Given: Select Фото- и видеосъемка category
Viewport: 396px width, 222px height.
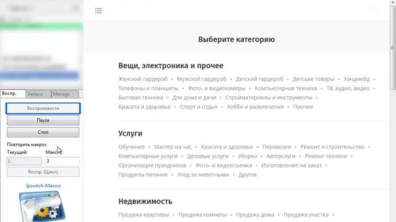Looking at the screenshot, I should [x=224, y=165].
